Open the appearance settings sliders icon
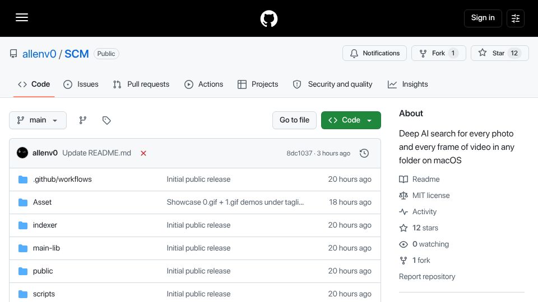 click(x=516, y=18)
